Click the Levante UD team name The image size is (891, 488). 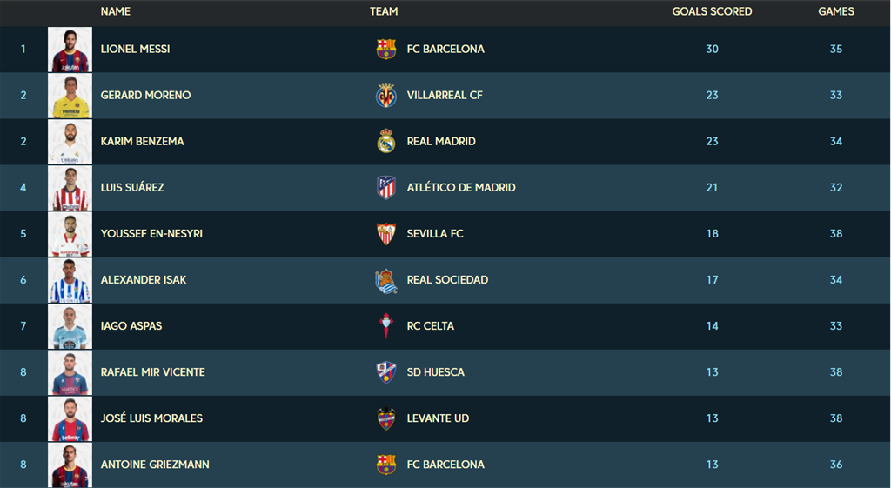(438, 418)
